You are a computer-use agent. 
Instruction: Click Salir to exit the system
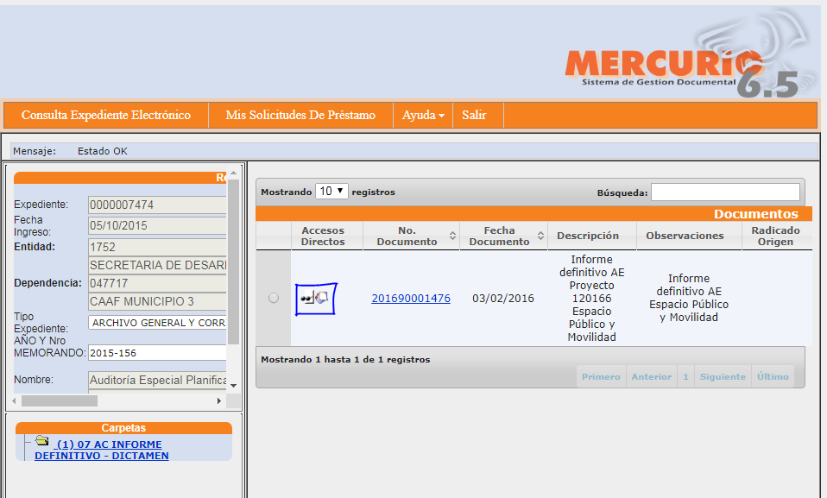[477, 115]
